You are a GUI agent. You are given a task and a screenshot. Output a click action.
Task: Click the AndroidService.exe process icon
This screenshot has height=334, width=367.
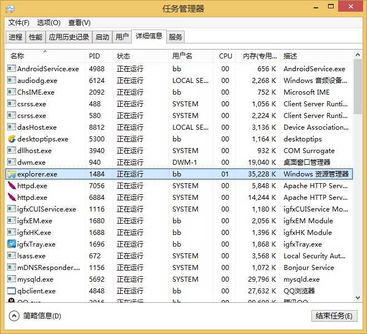12,68
